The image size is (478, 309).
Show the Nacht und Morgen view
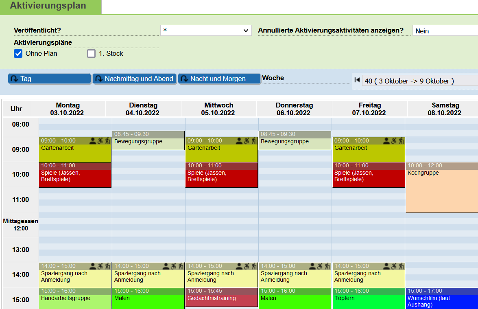pyautogui.click(x=219, y=79)
